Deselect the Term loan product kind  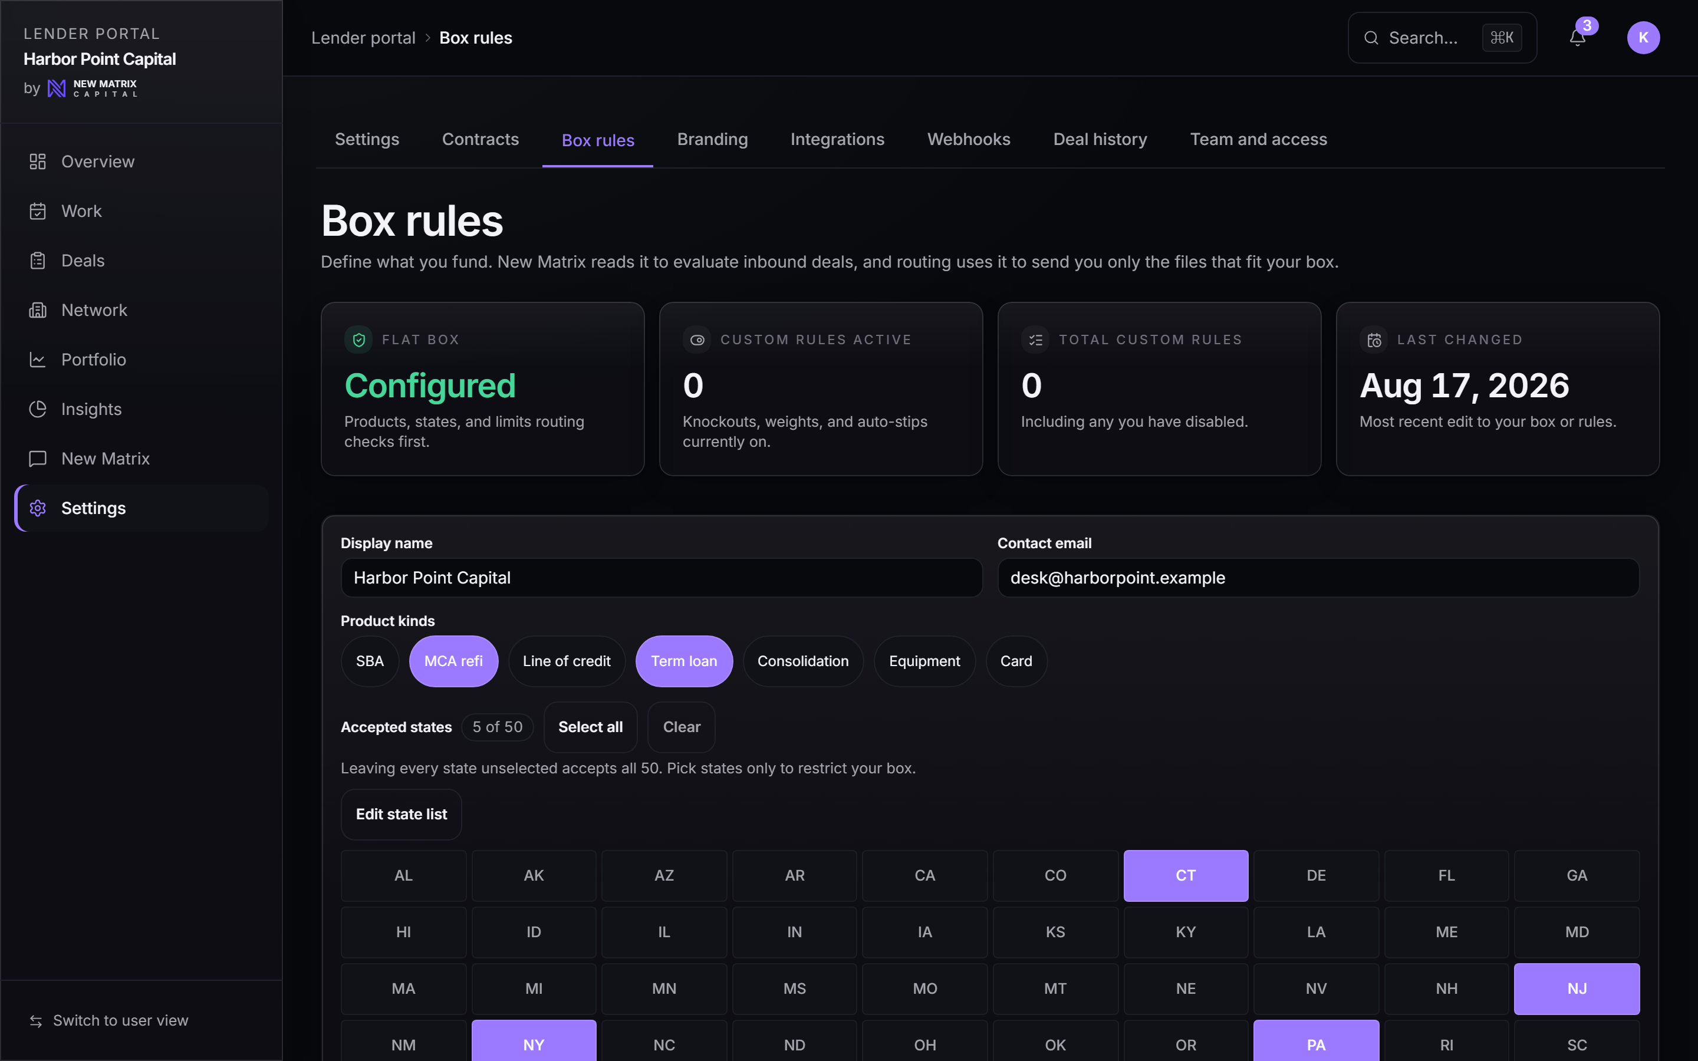coord(684,661)
